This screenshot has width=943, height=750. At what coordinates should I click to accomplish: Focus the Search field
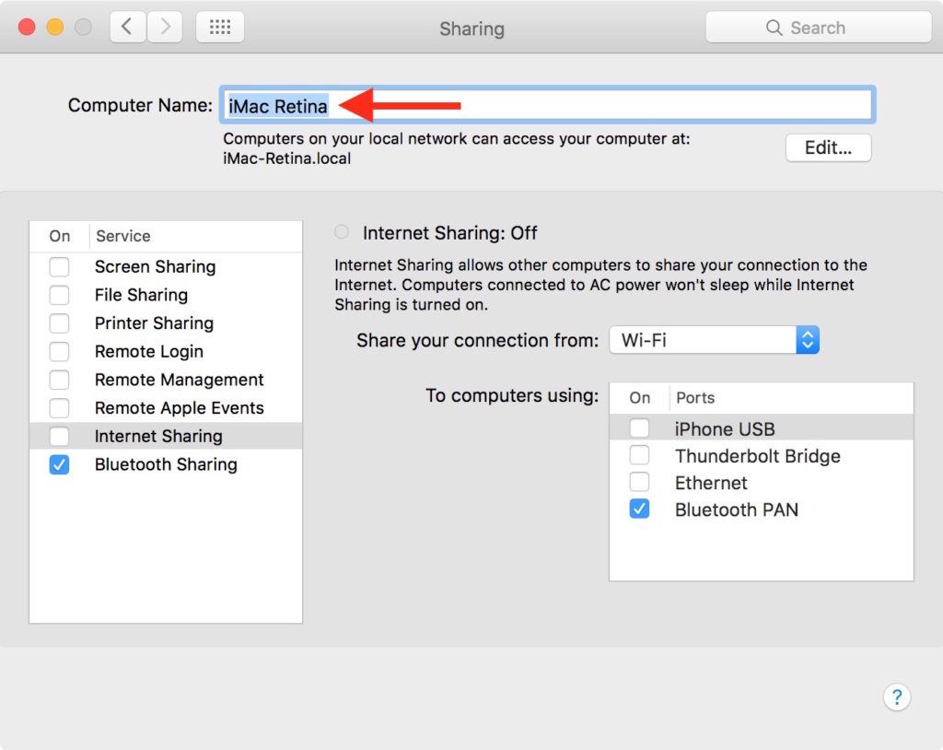pyautogui.click(x=829, y=28)
